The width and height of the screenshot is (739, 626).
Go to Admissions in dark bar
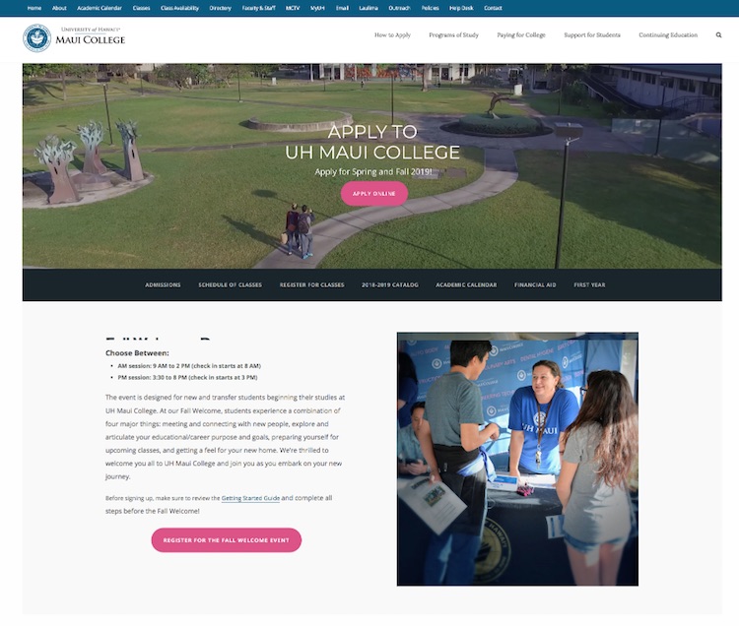[x=163, y=284]
